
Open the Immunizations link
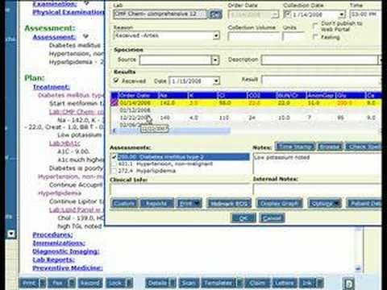click(59, 243)
